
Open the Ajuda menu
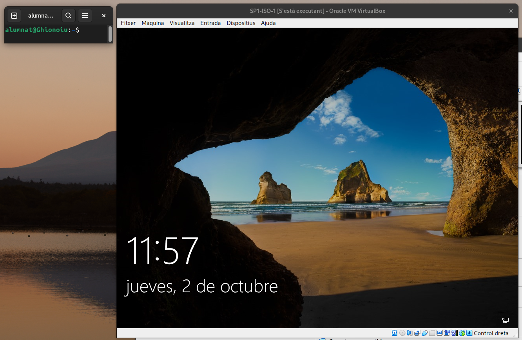[x=268, y=23]
